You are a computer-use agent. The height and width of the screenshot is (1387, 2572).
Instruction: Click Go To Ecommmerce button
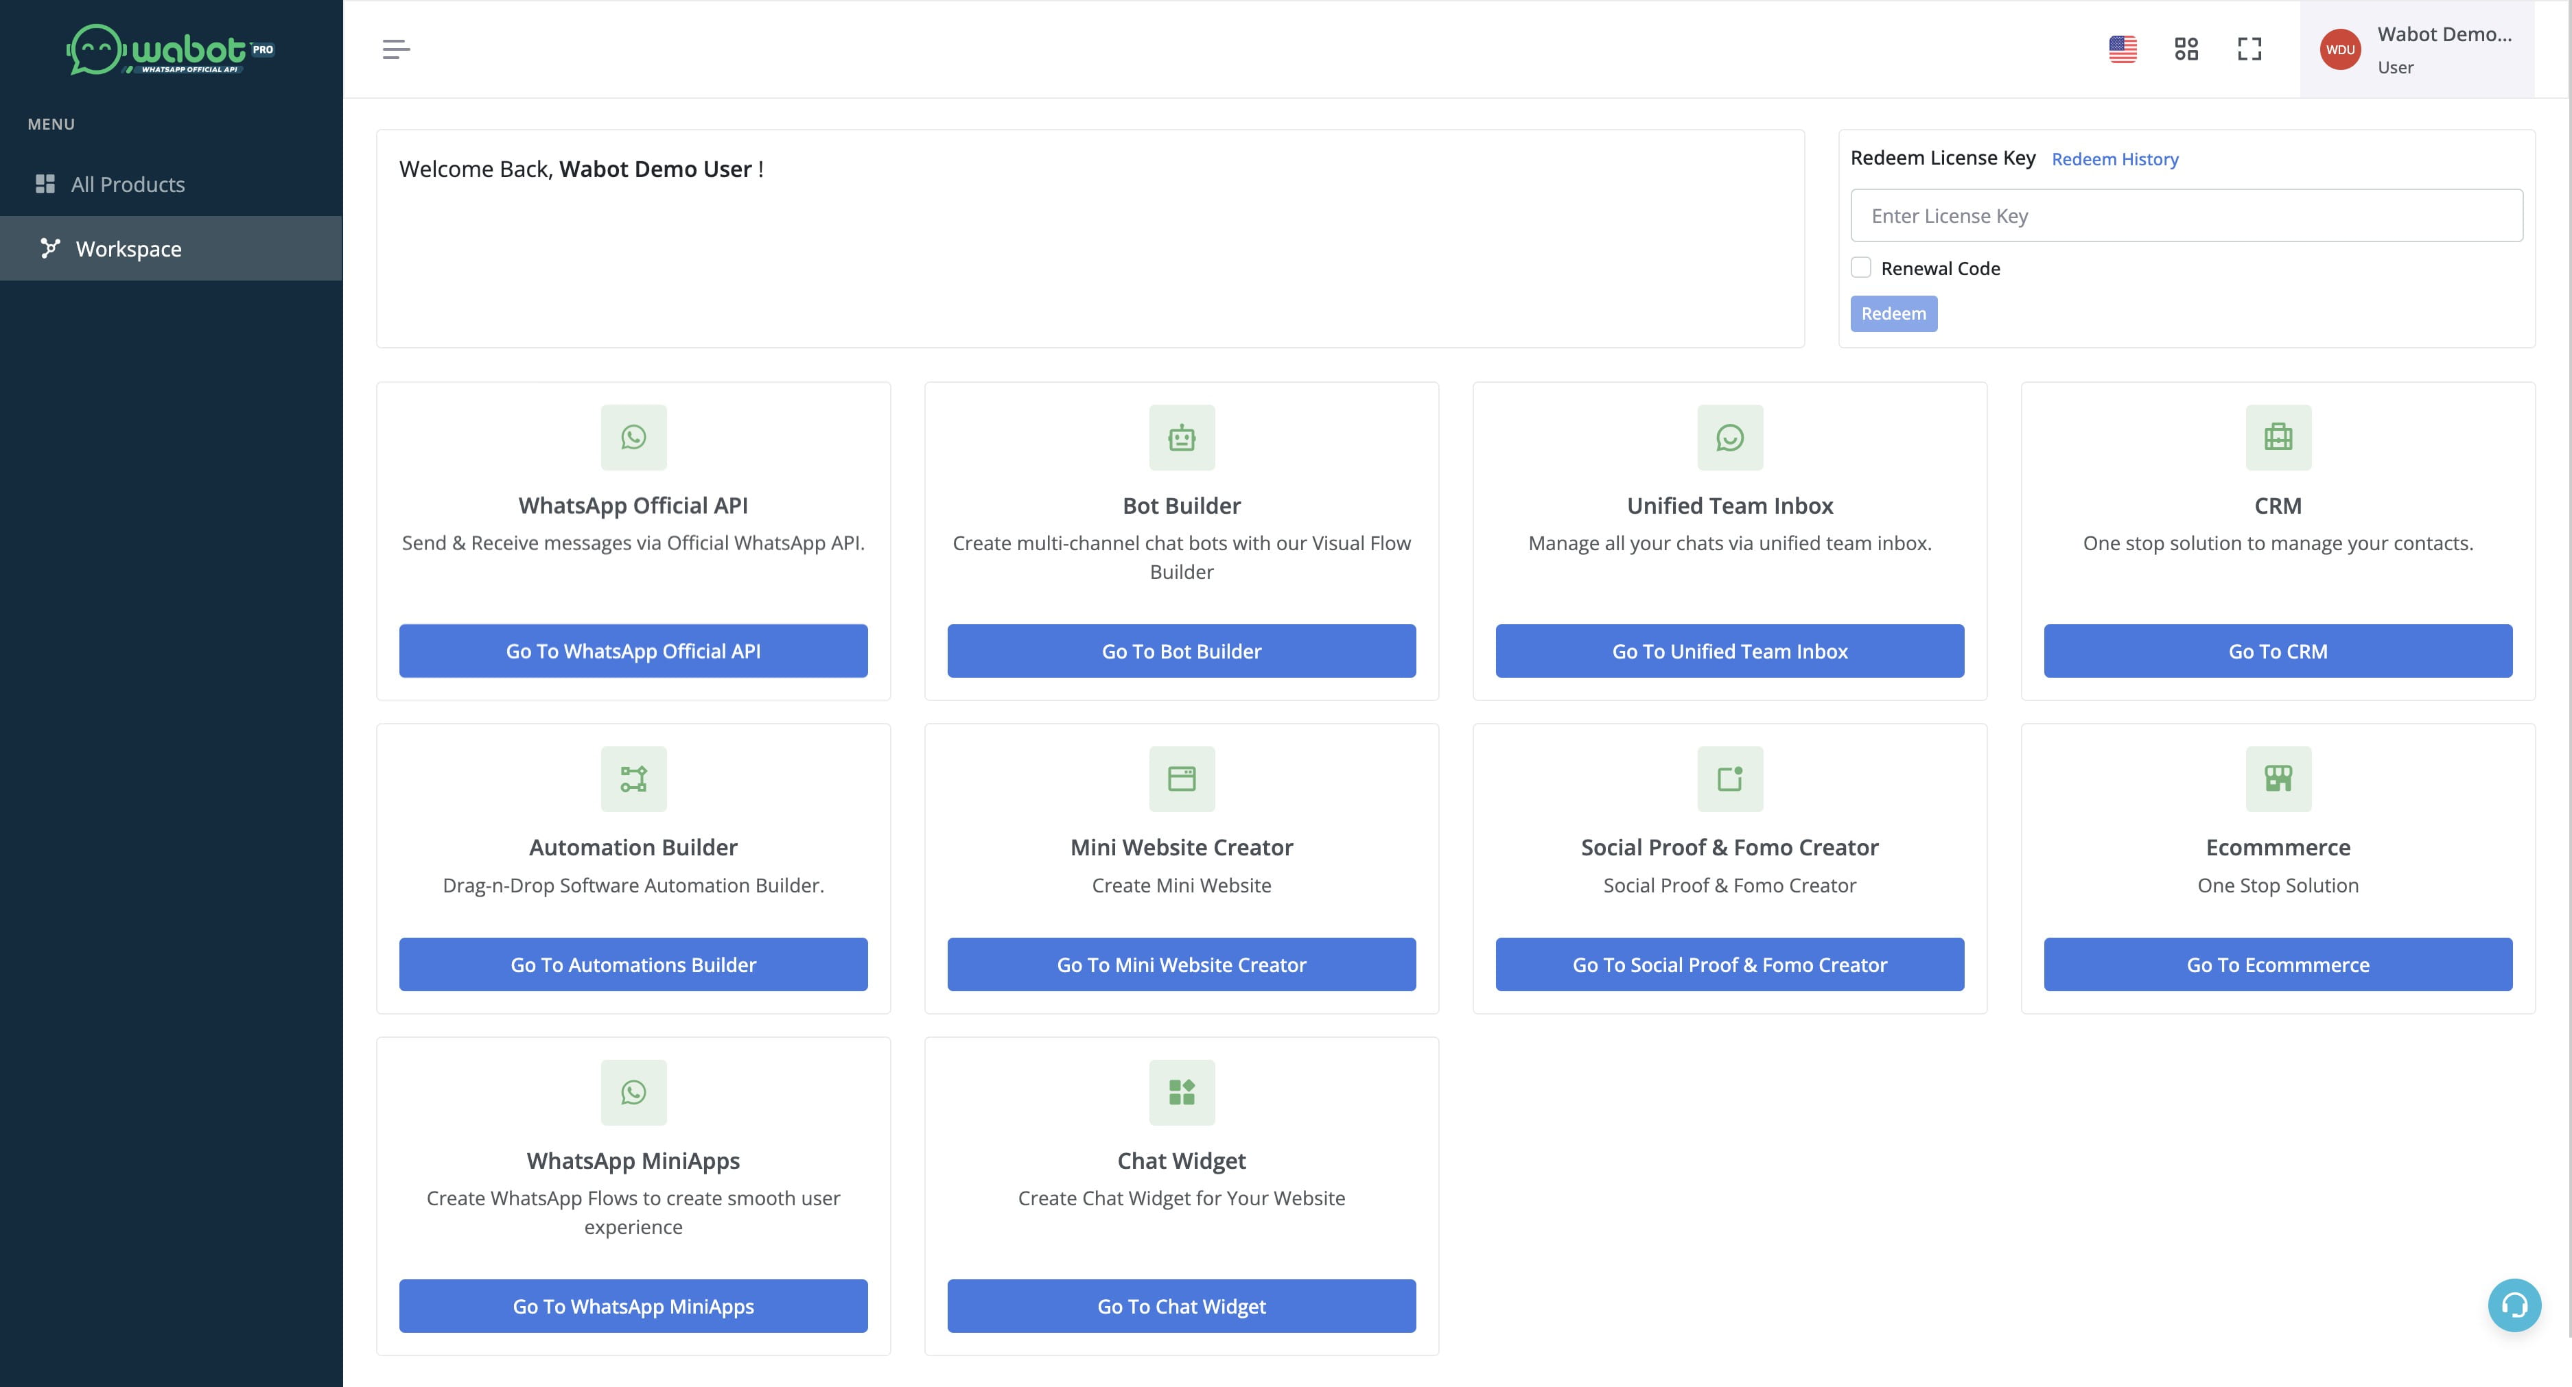pos(2278,964)
